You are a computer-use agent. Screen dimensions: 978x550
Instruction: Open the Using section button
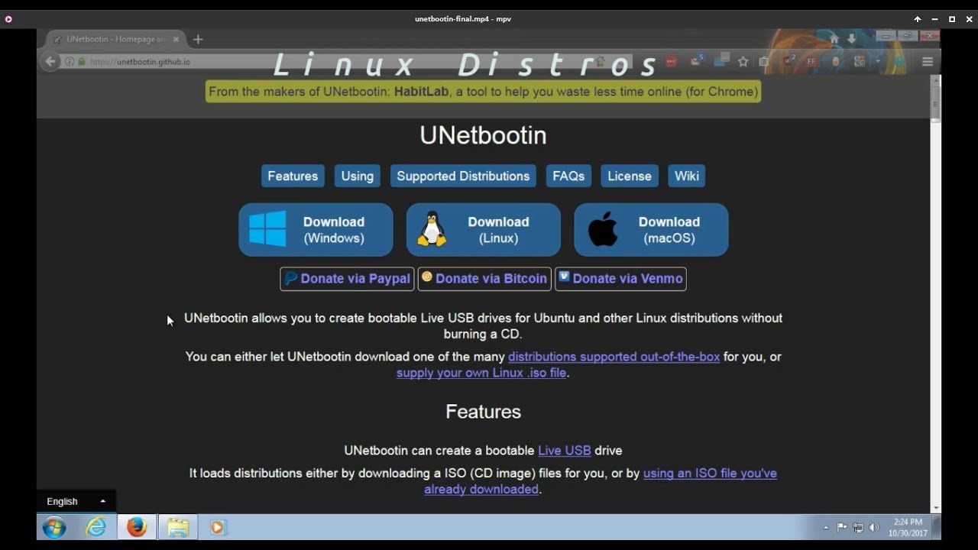[357, 176]
